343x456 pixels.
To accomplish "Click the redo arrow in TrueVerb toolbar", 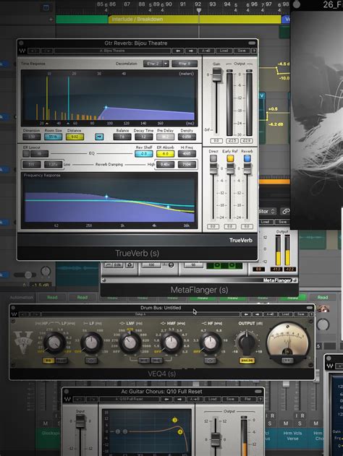I will coord(46,51).
